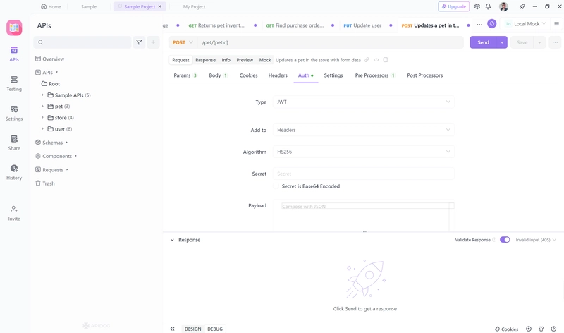Switch to the Headers tab

click(278, 75)
